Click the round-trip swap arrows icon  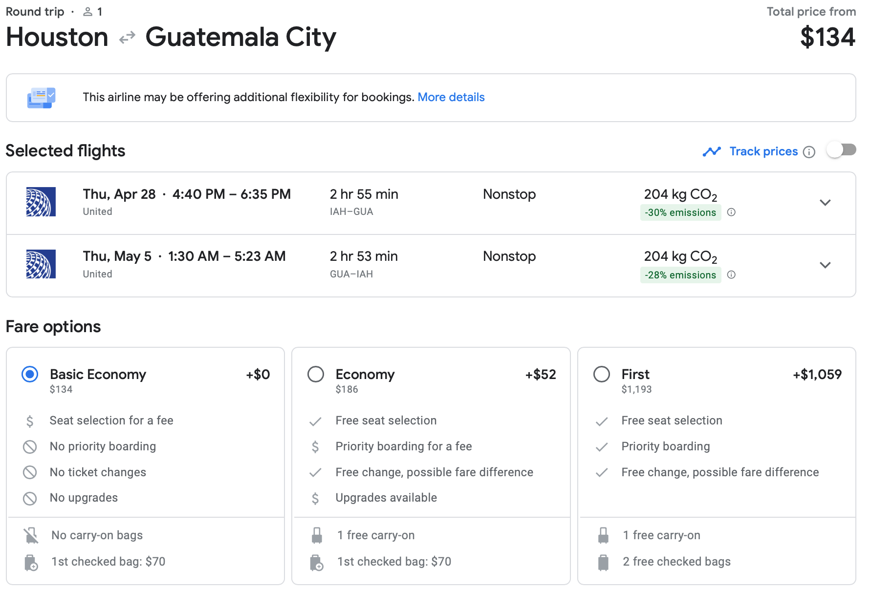(127, 38)
